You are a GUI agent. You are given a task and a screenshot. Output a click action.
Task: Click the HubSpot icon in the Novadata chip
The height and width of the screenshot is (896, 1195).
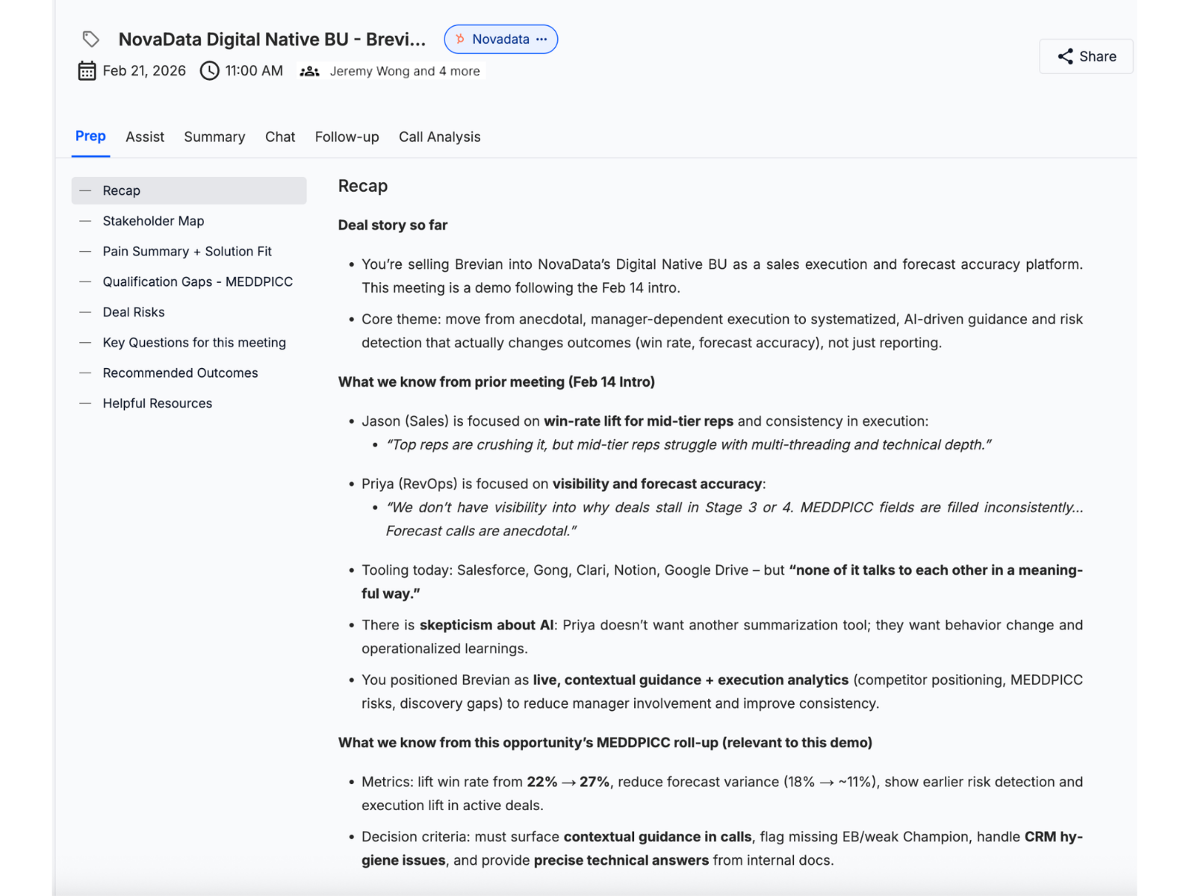(460, 39)
